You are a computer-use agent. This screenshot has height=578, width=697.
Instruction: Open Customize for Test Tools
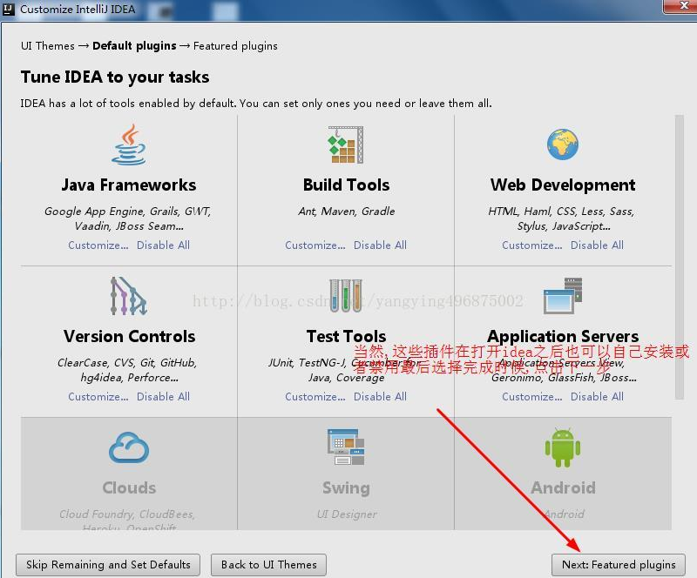tap(315, 397)
